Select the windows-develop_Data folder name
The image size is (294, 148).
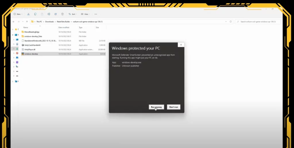point(33,36)
